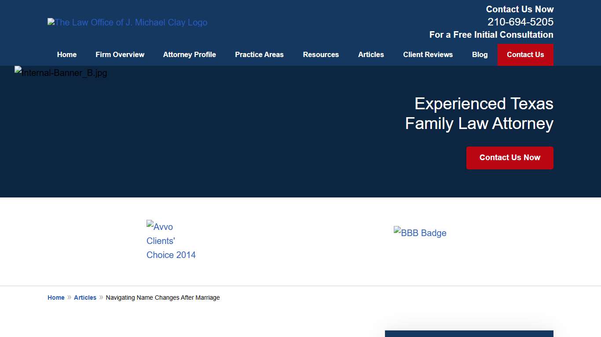Click Home in the breadcrumb trail
This screenshot has width=601, height=337.
point(56,298)
